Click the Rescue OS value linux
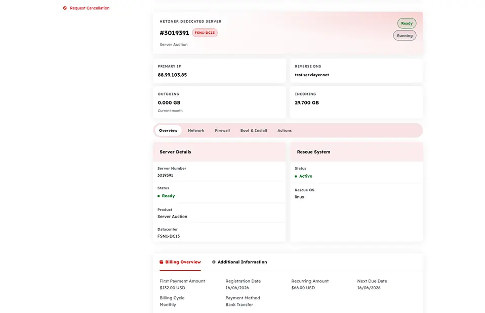 pyautogui.click(x=299, y=197)
